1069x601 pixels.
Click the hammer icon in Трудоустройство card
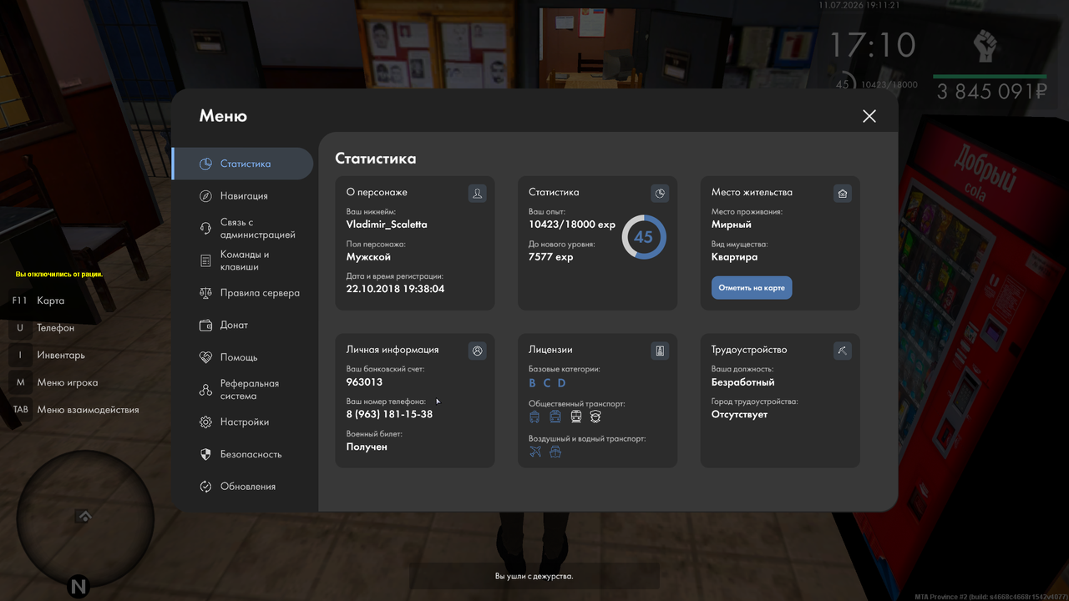(x=843, y=351)
